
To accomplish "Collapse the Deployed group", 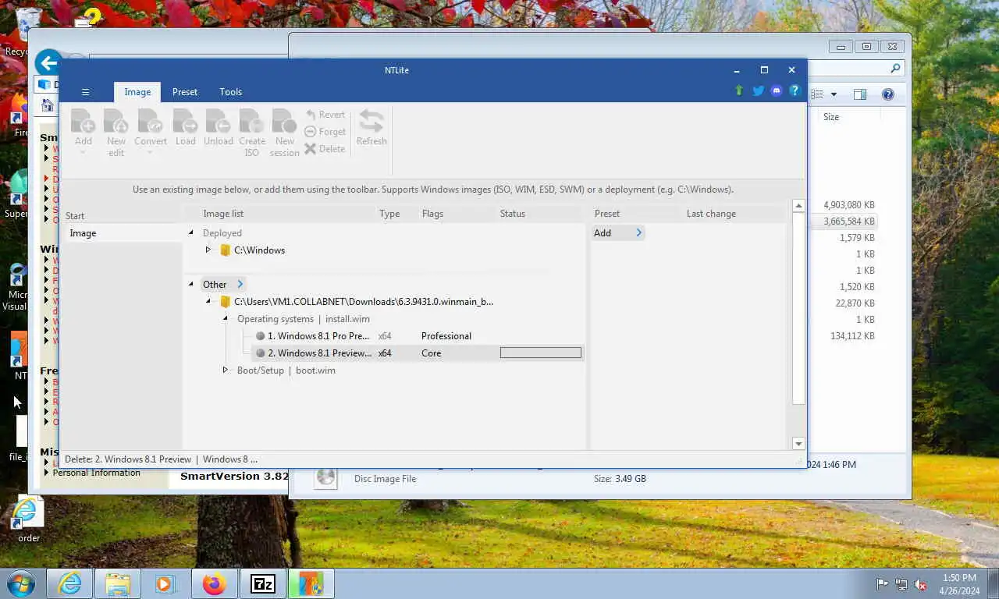I will click(x=190, y=232).
